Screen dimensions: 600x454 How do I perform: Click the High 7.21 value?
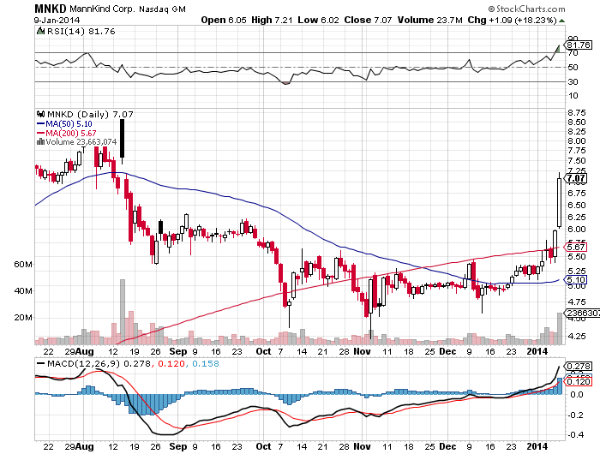coord(272,20)
